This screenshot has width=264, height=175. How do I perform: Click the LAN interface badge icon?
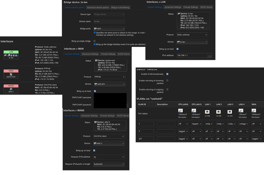11,55
